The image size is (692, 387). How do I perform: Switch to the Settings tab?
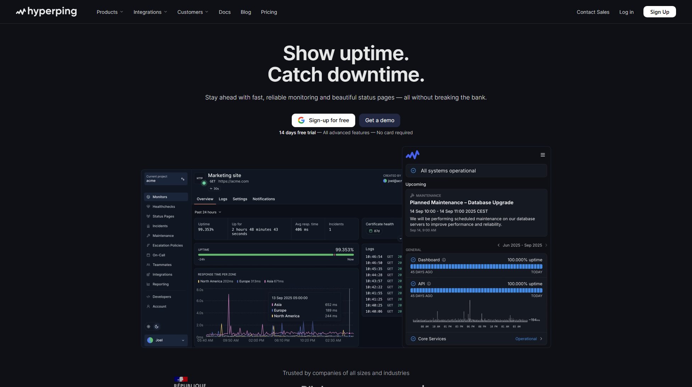(240, 199)
